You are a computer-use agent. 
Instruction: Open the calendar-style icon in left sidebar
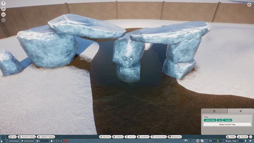point(3,15)
